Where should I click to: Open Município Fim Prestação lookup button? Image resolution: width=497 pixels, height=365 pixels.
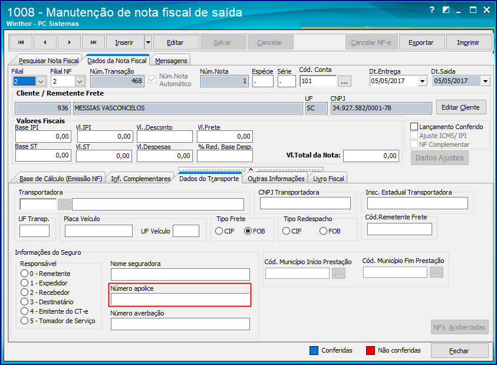tap(436, 272)
